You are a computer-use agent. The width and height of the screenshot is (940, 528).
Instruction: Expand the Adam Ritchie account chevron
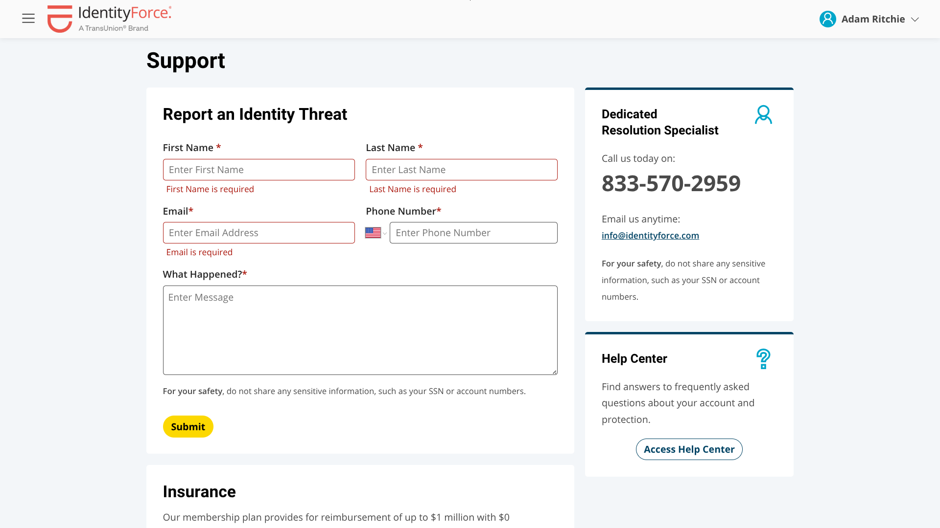[915, 20]
